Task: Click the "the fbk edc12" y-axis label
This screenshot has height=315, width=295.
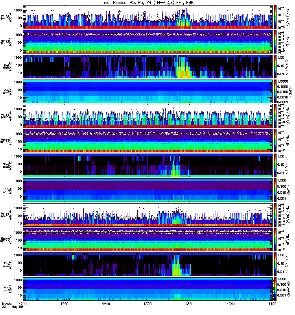Action: click(7, 264)
